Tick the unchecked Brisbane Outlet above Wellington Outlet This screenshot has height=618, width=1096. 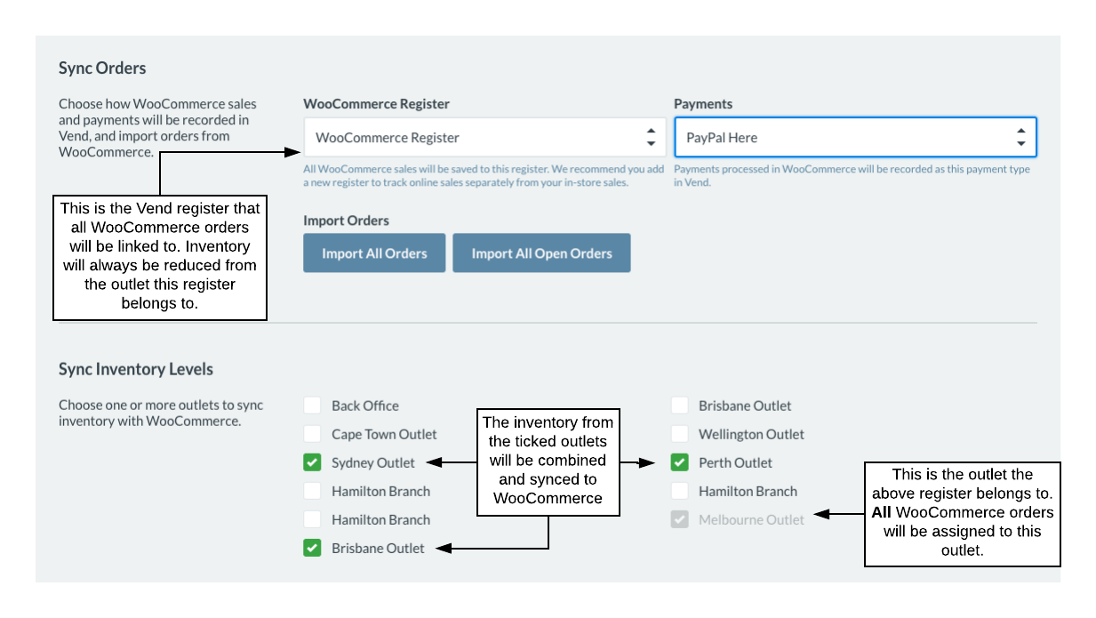click(x=679, y=405)
